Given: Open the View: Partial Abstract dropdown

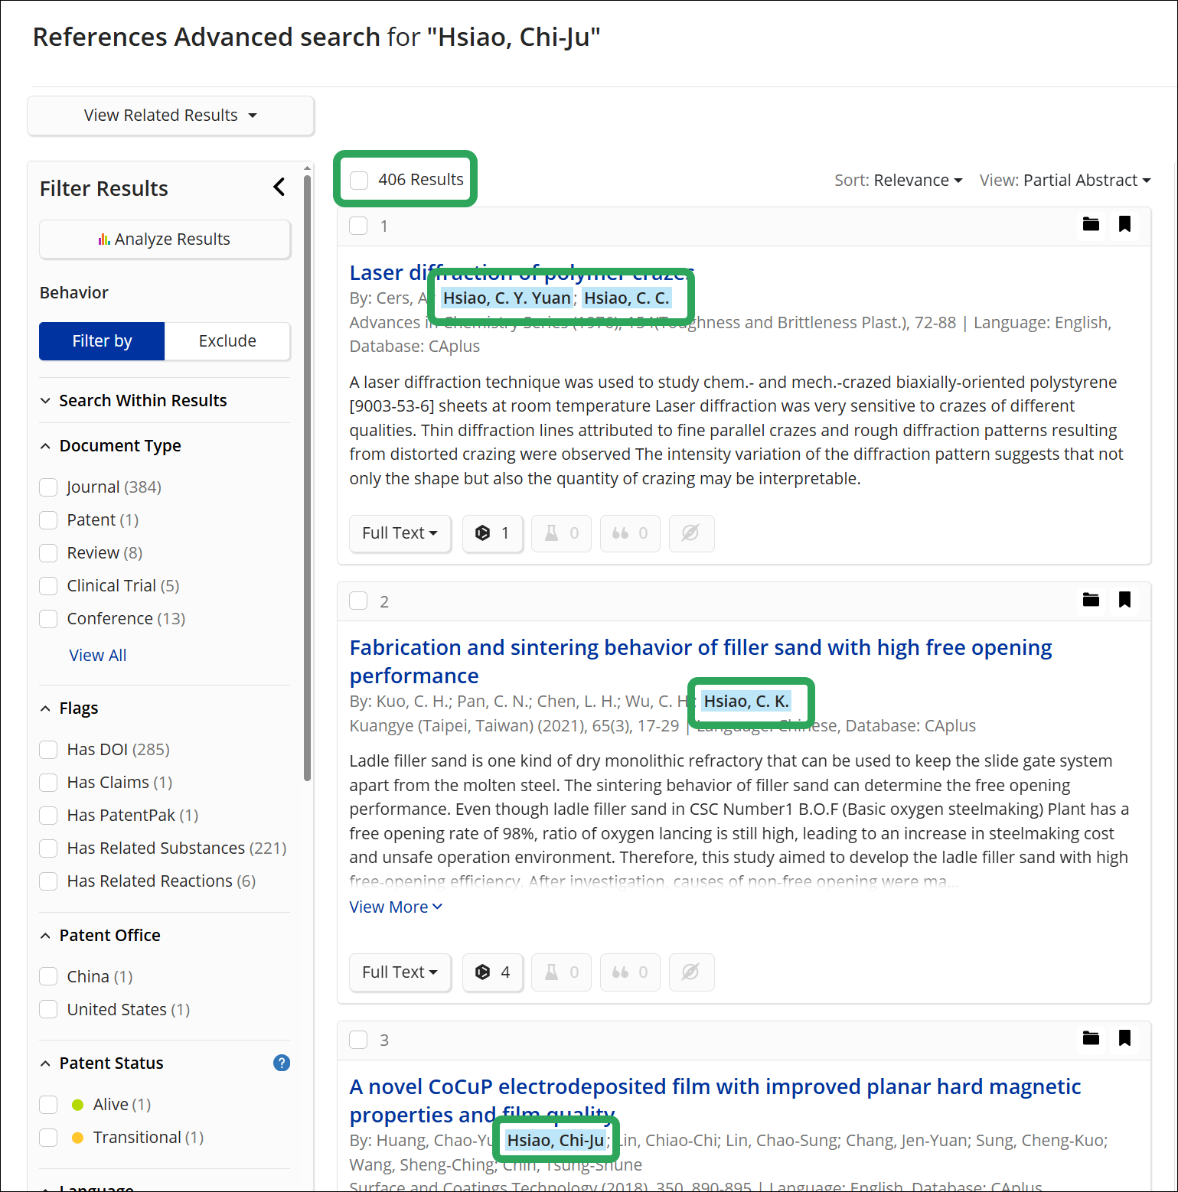Looking at the screenshot, I should pyautogui.click(x=1065, y=181).
